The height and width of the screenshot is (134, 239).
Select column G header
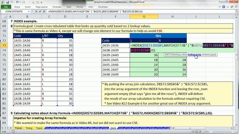(144, 16)
